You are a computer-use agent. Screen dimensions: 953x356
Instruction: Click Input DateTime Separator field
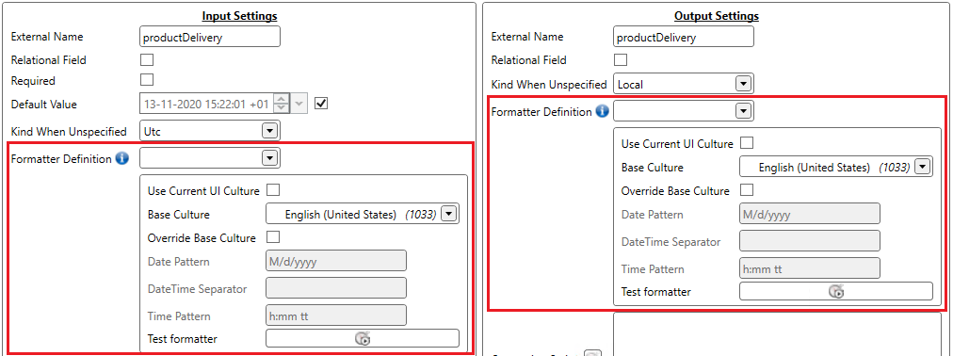point(336,288)
